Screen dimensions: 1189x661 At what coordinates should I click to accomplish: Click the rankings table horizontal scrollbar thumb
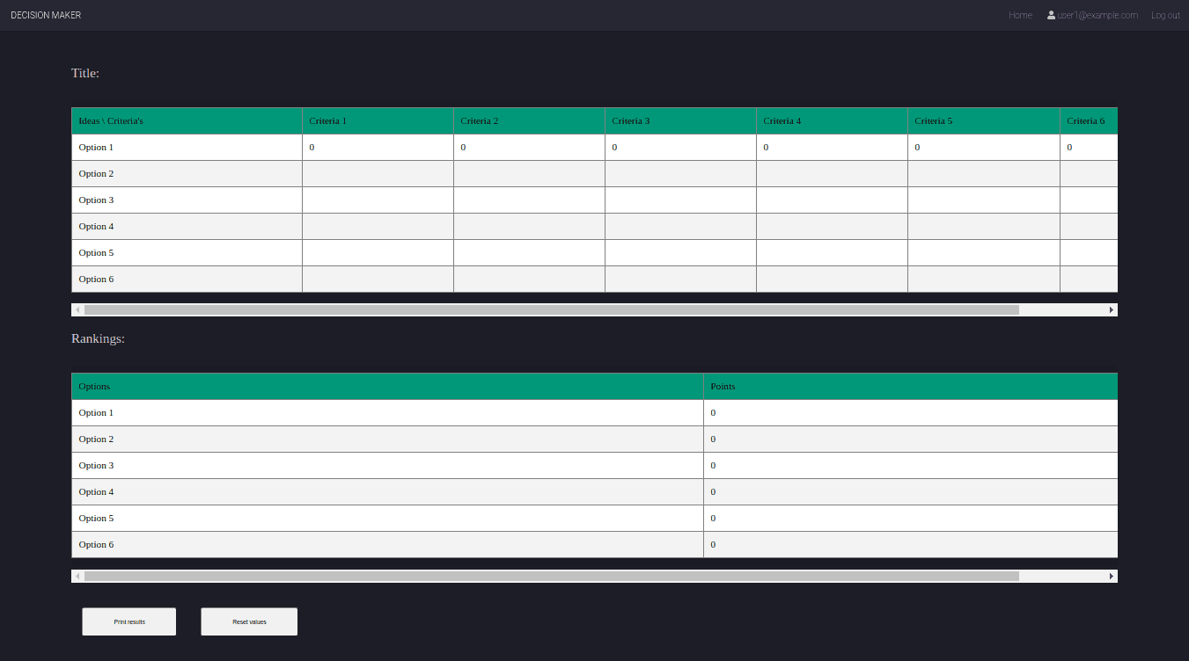(x=552, y=576)
